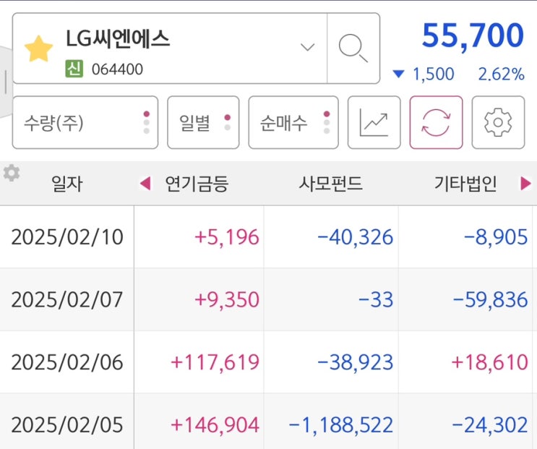Viewport: 537px width, 449px height.
Task: Click the yellow favorite star icon
Action: [38, 48]
